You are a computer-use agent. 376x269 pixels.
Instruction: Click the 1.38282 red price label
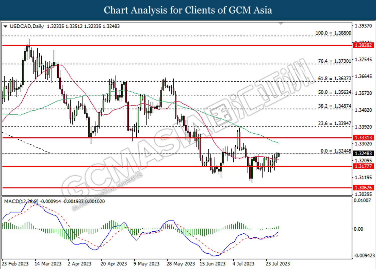pos(363,45)
